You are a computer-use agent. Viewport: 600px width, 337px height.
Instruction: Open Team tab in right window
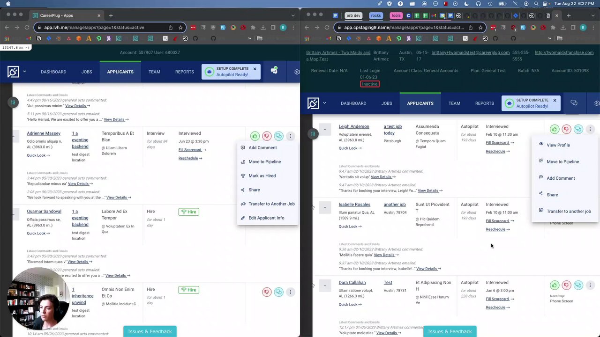454,103
